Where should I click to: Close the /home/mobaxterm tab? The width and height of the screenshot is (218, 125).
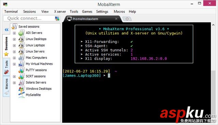tap(116, 19)
